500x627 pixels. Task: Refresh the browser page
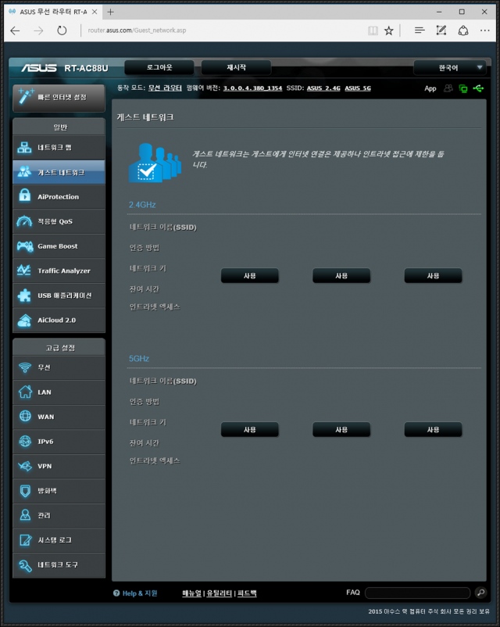click(x=62, y=30)
